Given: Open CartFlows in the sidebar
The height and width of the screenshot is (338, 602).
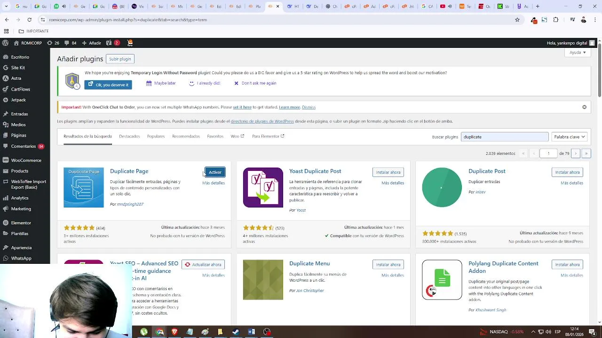Looking at the screenshot, I should click(x=21, y=89).
